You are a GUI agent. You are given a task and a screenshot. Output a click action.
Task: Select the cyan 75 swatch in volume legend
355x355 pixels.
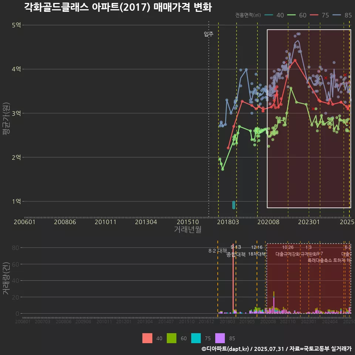click(x=196, y=338)
